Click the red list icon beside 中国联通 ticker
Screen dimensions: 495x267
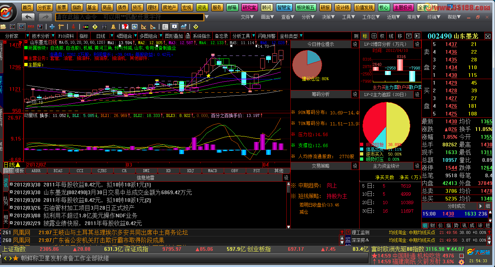(x=461, y=255)
